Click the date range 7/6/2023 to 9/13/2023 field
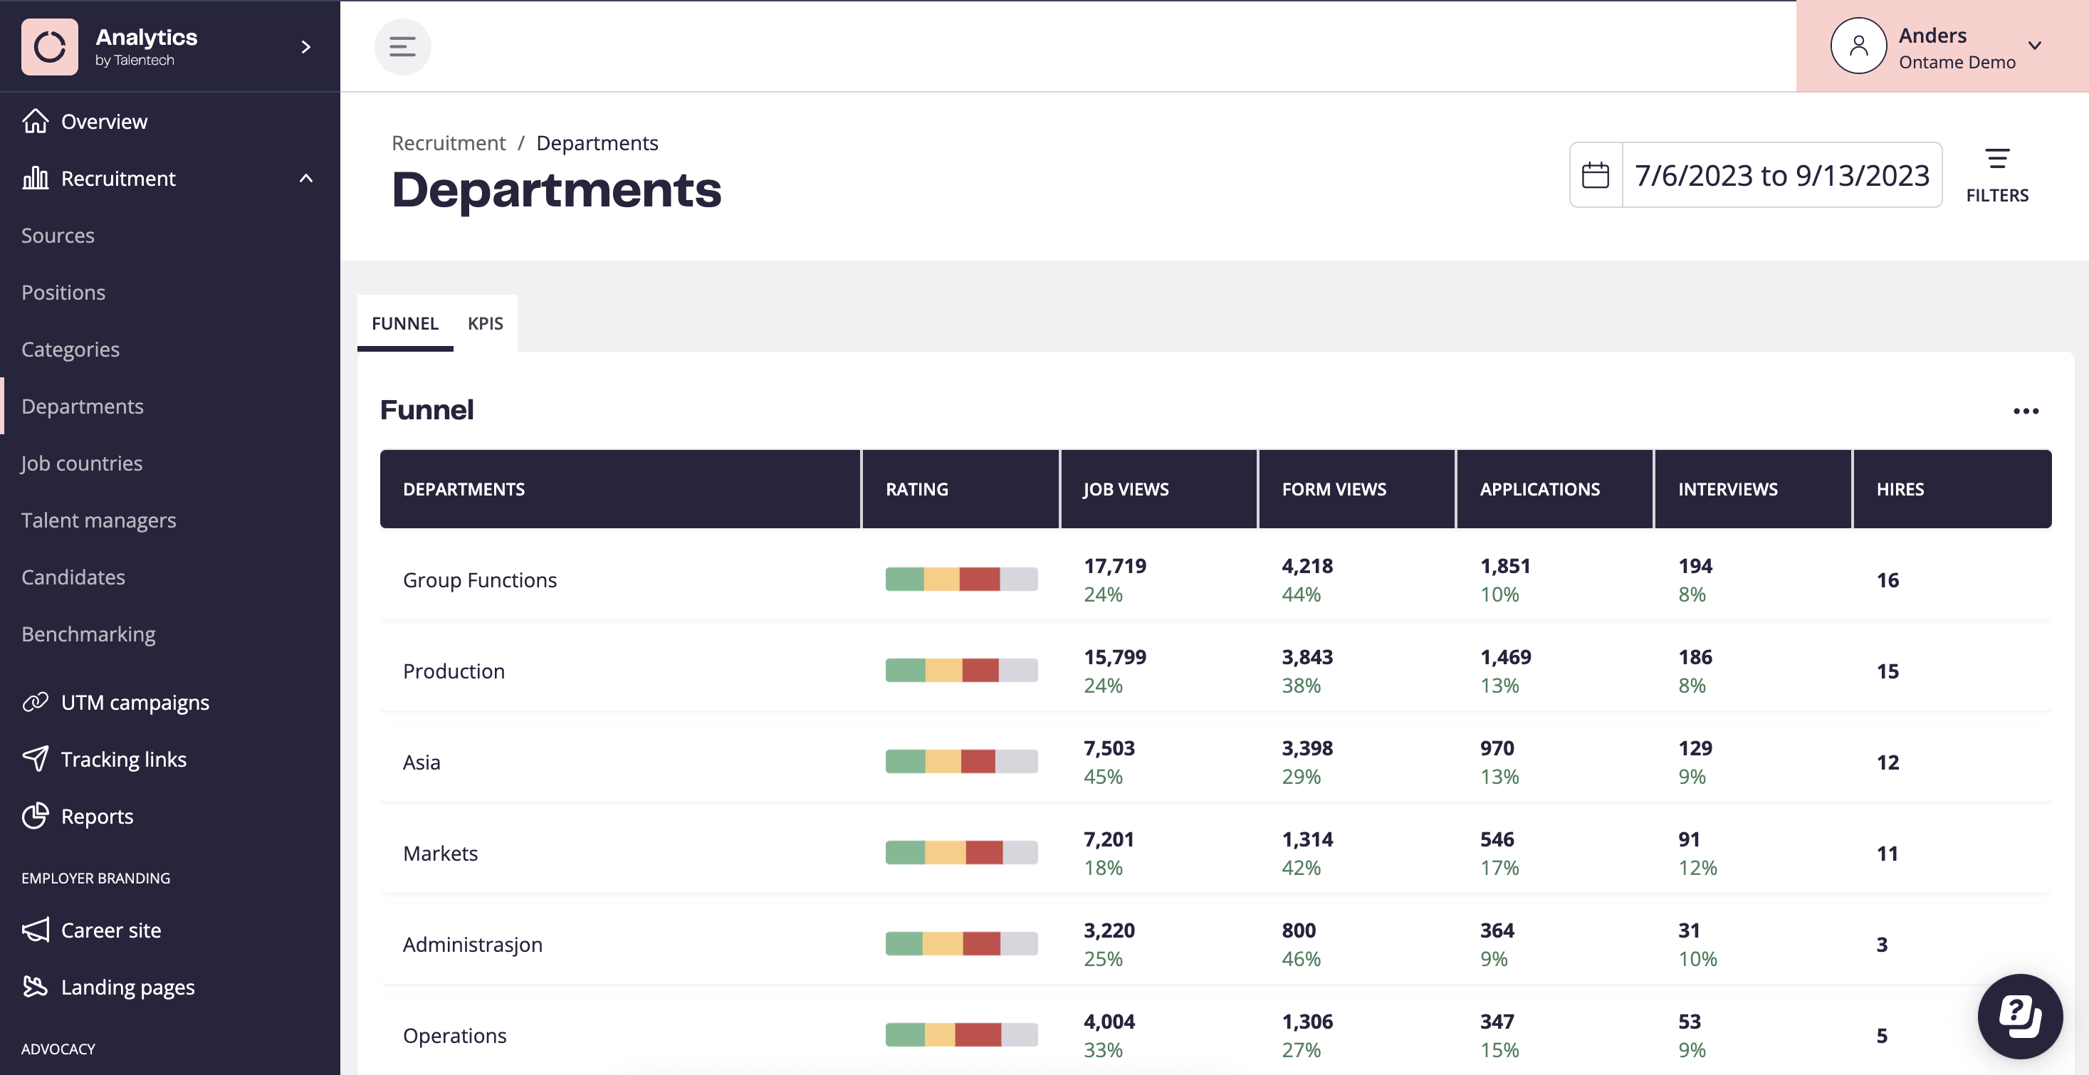This screenshot has width=2089, height=1075. coord(1781,175)
